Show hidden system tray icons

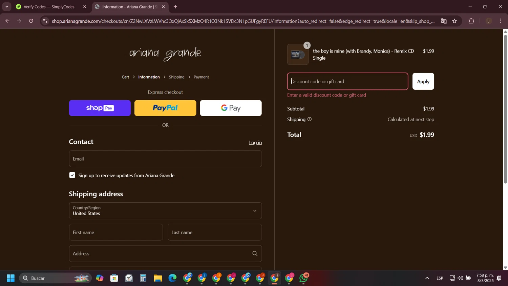427,278
